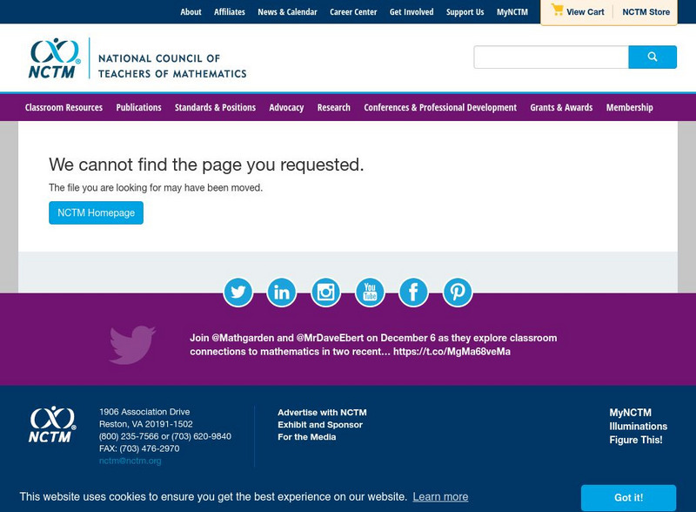Viewport: 696px width, 512px height.
Task: Click the NCTM Homepage button
Action: point(96,212)
